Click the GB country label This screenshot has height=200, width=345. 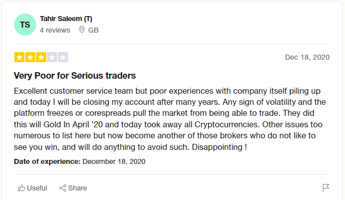click(x=93, y=30)
